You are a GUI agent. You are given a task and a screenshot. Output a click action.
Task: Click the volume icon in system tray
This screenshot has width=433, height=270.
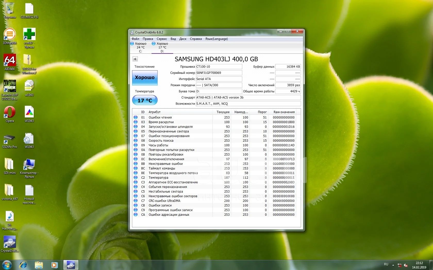(x=406, y=265)
